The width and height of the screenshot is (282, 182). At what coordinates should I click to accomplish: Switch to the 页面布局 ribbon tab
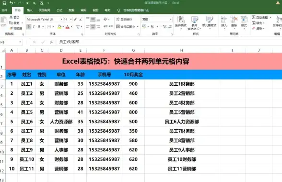[x=45, y=10]
